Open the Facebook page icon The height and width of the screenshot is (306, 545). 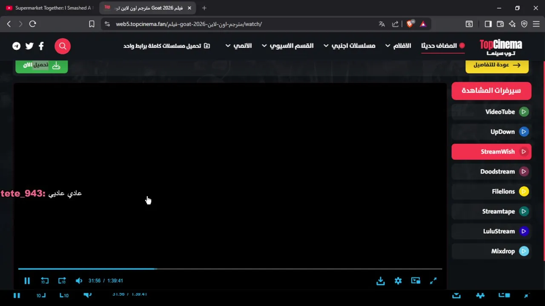click(x=41, y=46)
